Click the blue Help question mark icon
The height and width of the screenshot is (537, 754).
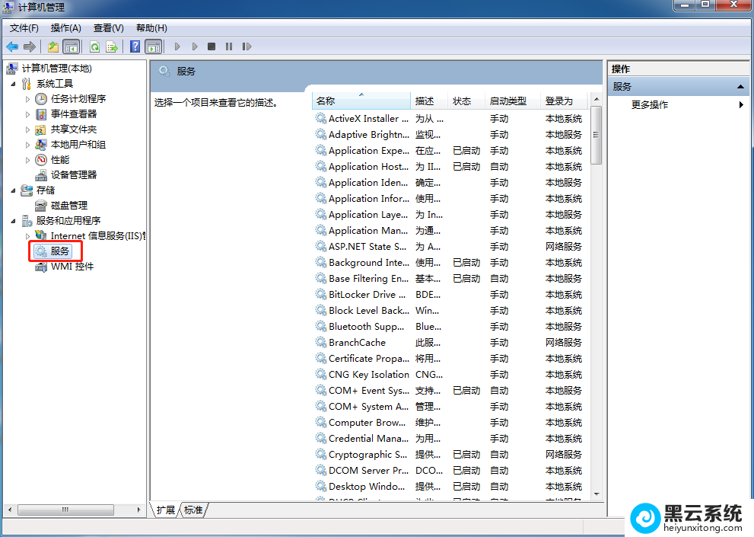pyautogui.click(x=135, y=46)
